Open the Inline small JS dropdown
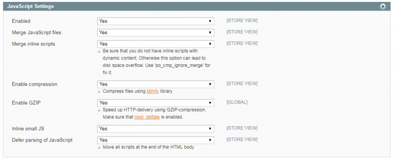394x160 pixels. click(155, 129)
